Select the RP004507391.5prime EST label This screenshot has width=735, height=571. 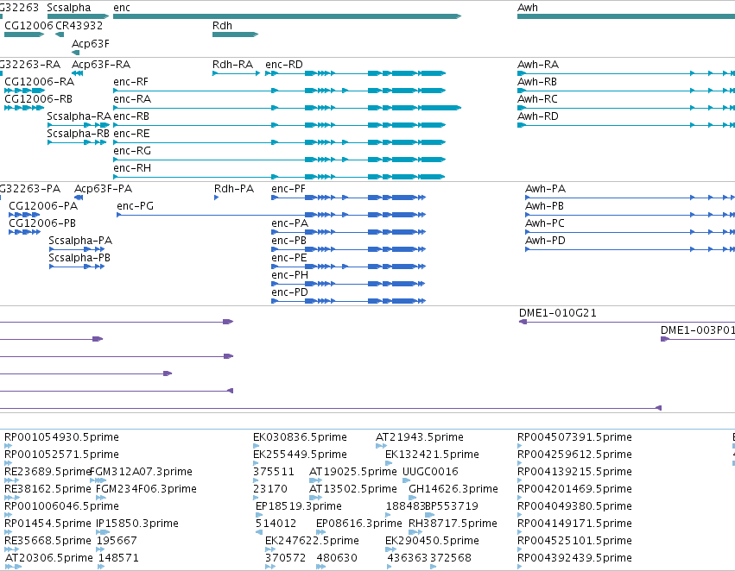[x=574, y=437]
